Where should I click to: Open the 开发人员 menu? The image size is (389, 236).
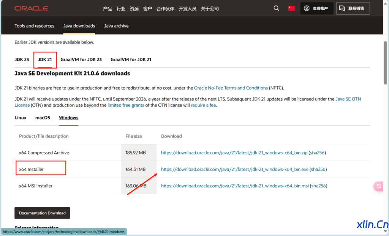click(x=188, y=9)
